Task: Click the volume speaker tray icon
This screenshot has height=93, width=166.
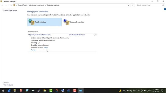Action: pyautogui.click(x=150, y=91)
